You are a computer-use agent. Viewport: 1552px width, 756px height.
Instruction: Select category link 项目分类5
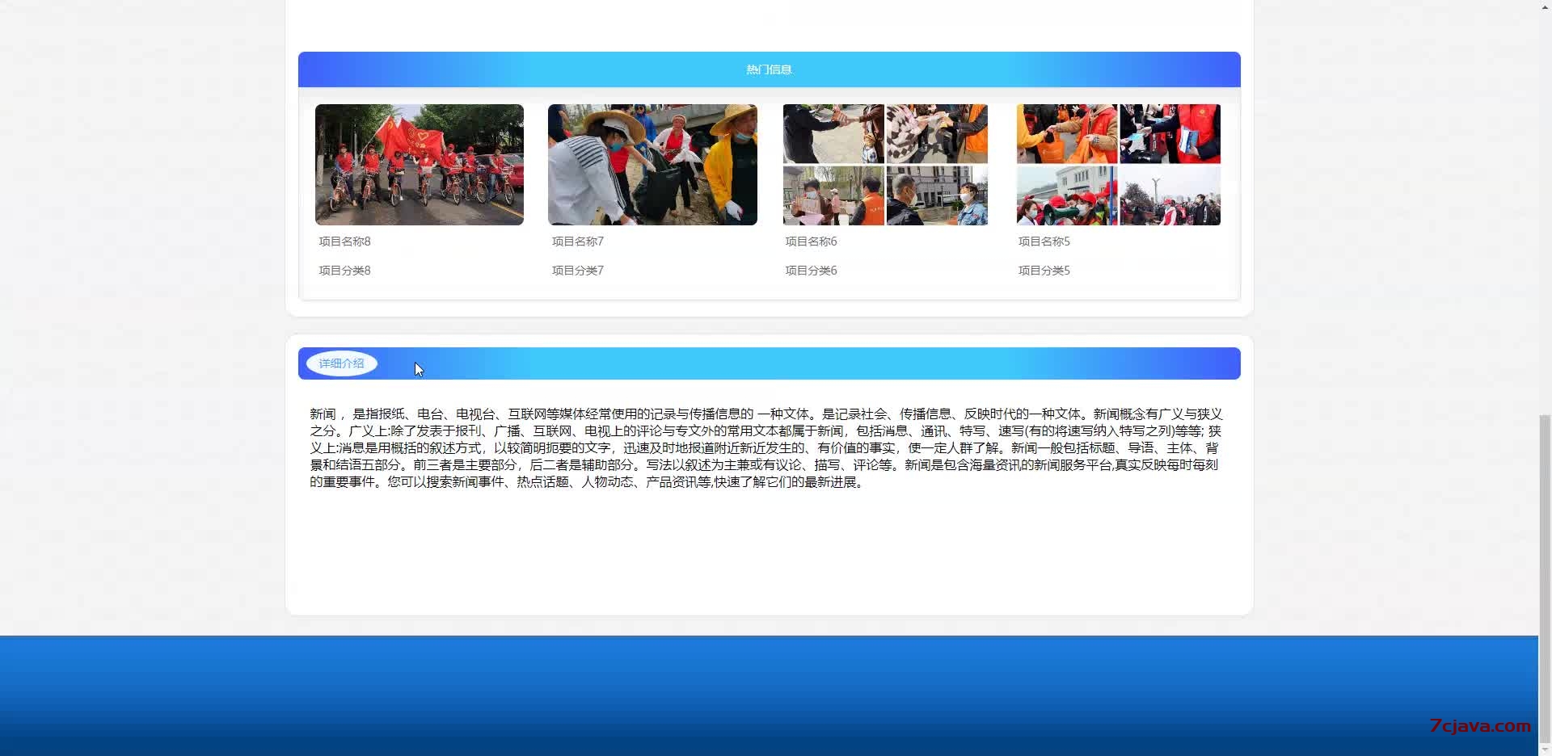pos(1044,270)
